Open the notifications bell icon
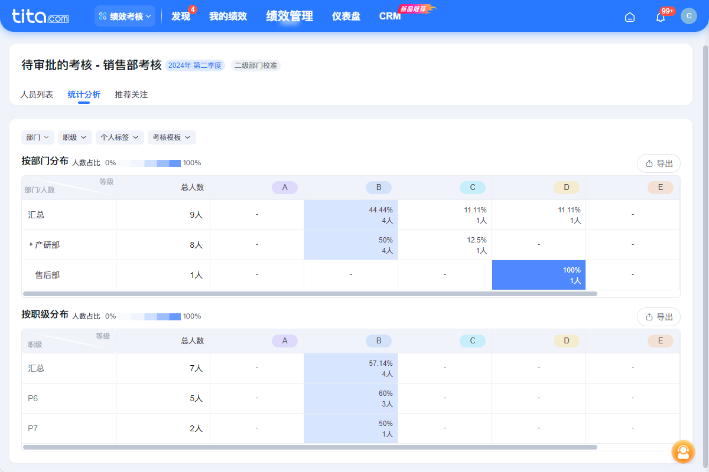709x472 pixels. click(x=661, y=17)
